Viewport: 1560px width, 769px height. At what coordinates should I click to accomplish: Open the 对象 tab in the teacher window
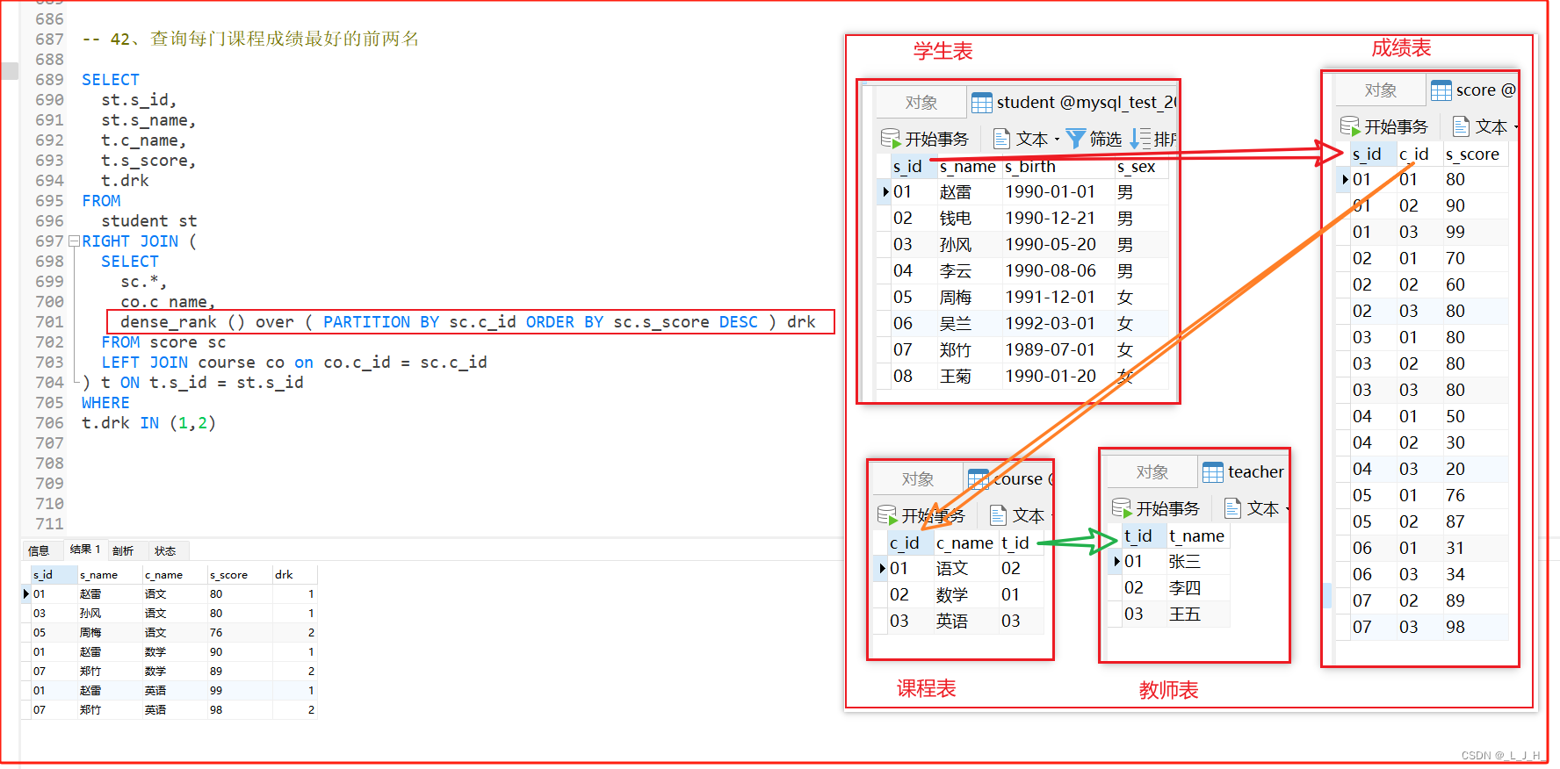tap(1152, 472)
